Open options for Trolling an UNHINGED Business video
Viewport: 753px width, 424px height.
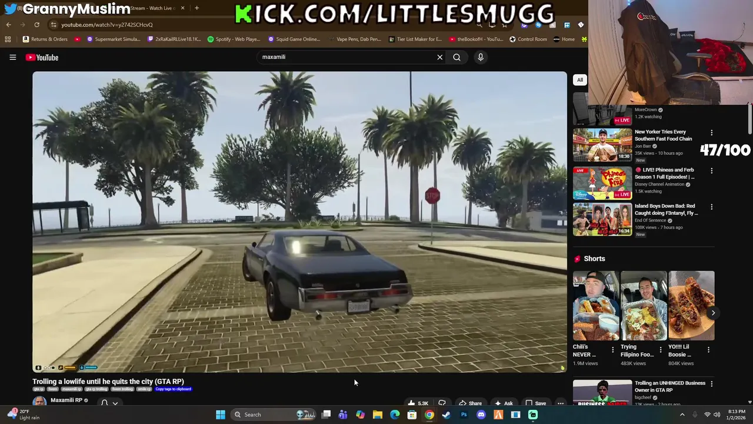click(x=711, y=384)
